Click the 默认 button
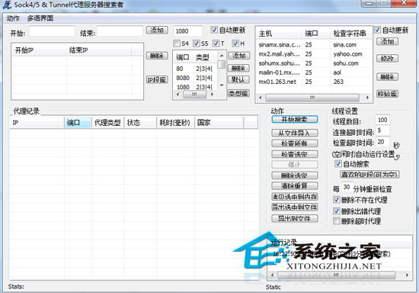This screenshot has width=419, height=293. click(x=239, y=79)
